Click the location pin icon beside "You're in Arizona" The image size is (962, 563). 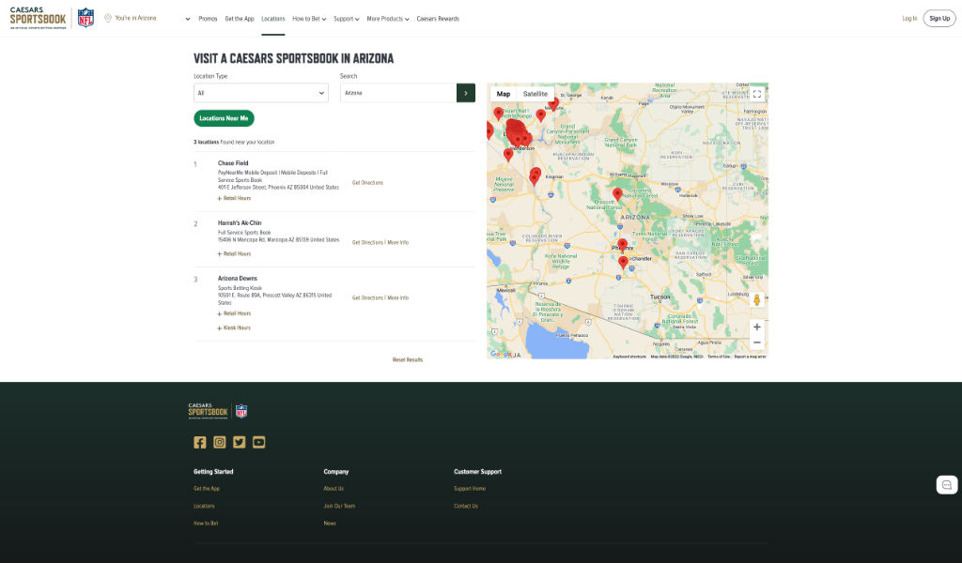[108, 19]
